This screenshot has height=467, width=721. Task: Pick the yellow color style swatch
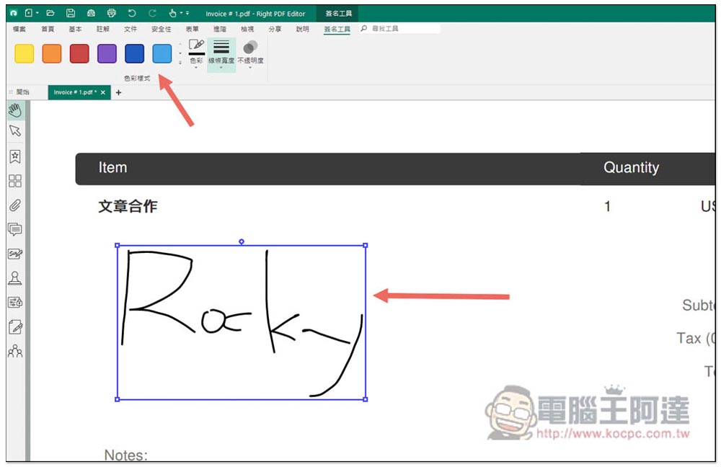(x=25, y=53)
